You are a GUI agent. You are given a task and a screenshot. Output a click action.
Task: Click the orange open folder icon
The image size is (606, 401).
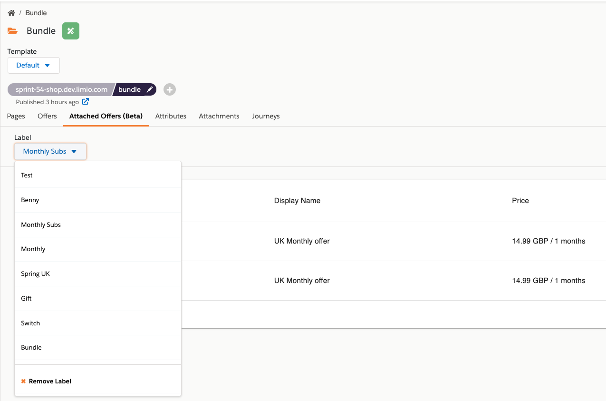(x=13, y=31)
